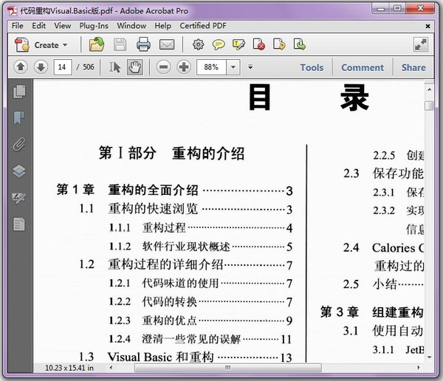Image resolution: width=443 pixels, height=381 pixels.
Task: Choose the Select text cursor tool
Action: point(114,67)
